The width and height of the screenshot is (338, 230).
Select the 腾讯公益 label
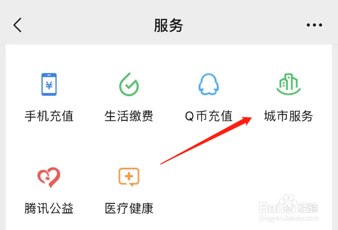click(x=49, y=208)
